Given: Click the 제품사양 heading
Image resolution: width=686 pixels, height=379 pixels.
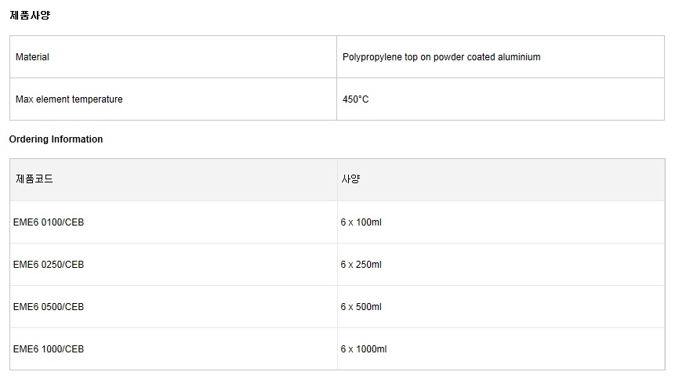Looking at the screenshot, I should pyautogui.click(x=30, y=15).
